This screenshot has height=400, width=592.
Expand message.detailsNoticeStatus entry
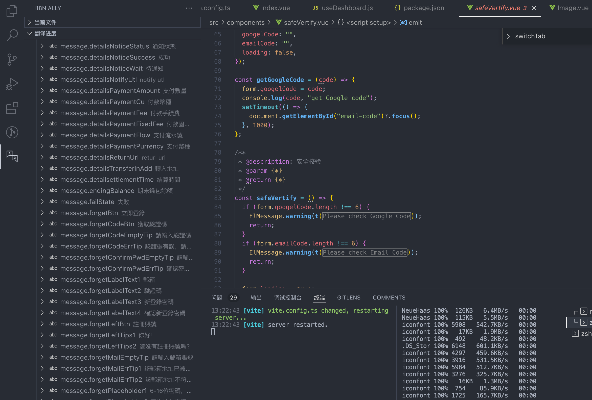(x=42, y=46)
